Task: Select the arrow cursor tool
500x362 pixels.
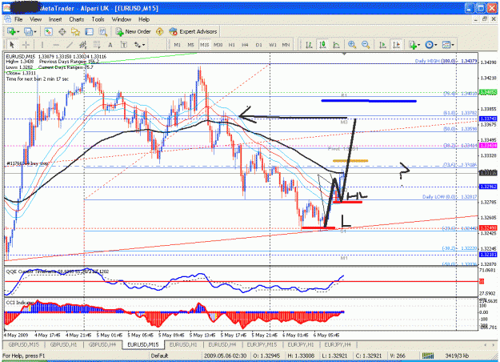Action: [12, 45]
